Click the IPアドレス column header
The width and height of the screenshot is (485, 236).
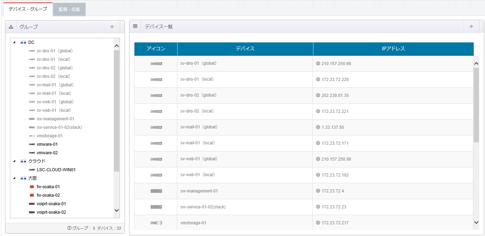click(393, 49)
